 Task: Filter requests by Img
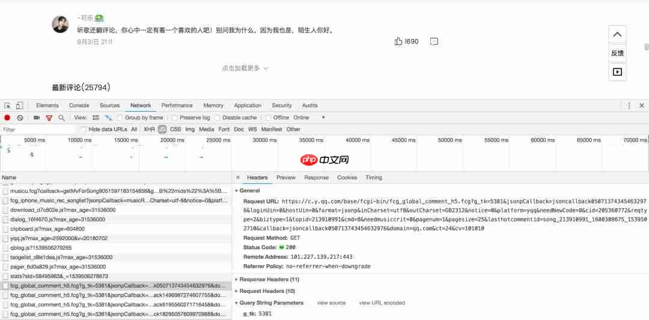190,130
